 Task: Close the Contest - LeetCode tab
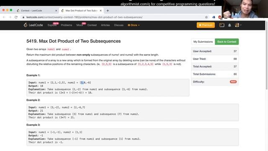[x=56, y=10]
